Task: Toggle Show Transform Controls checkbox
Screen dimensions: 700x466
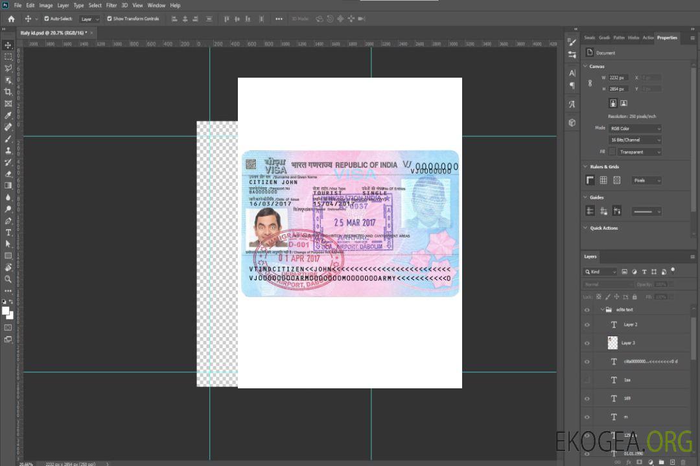Action: coord(110,19)
